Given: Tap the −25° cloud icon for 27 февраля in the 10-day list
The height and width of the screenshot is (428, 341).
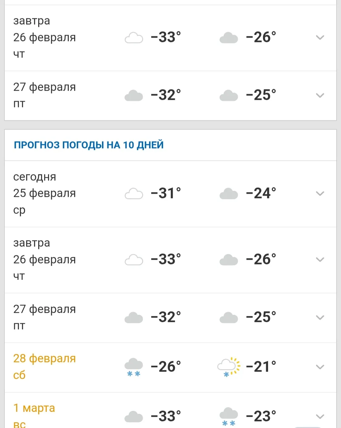Looking at the screenshot, I should 229,317.
